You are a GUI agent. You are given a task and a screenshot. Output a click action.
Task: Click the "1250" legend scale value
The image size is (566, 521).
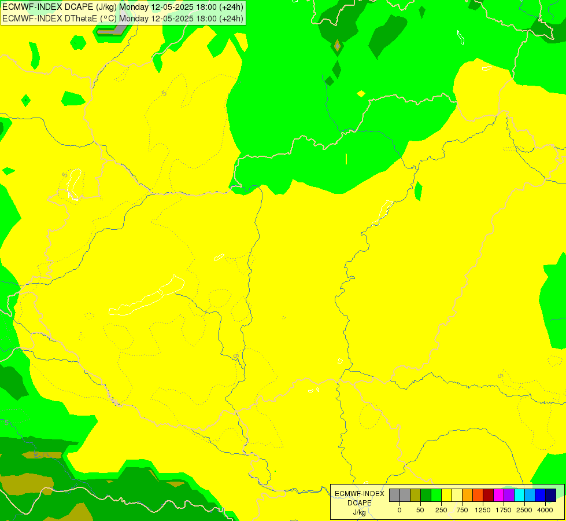tap(483, 510)
